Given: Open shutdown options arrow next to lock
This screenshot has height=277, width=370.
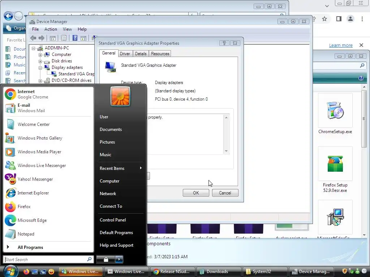Looking at the screenshot, I should [x=119, y=259].
